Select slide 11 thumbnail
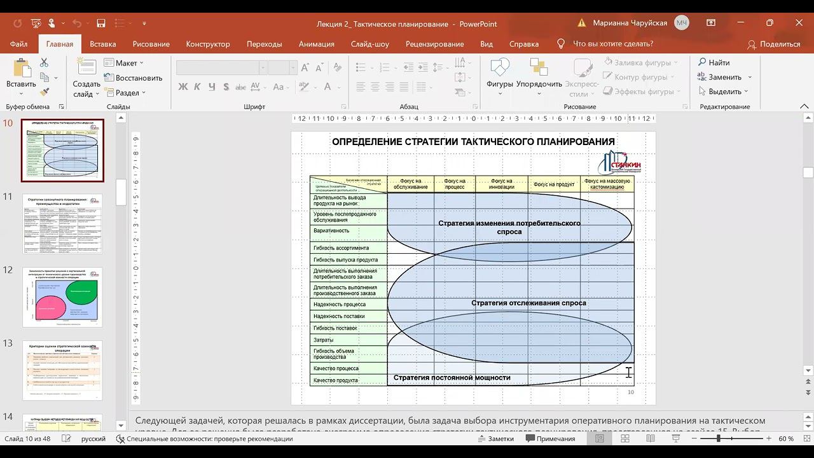 pyautogui.click(x=62, y=224)
